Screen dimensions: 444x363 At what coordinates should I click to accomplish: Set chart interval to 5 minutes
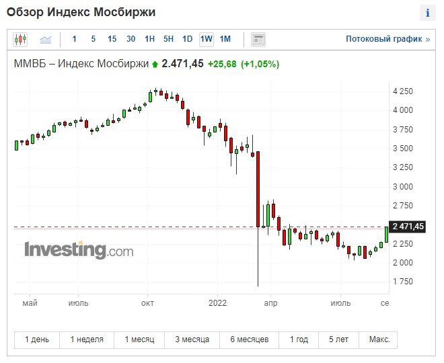coord(93,39)
